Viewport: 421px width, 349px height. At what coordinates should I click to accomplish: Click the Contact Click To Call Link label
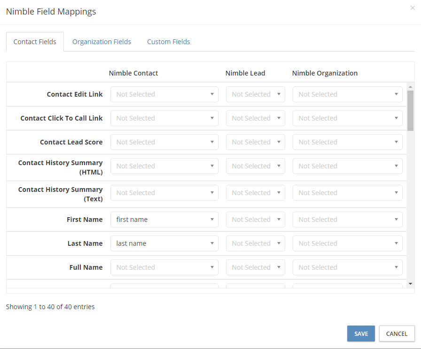(62, 118)
